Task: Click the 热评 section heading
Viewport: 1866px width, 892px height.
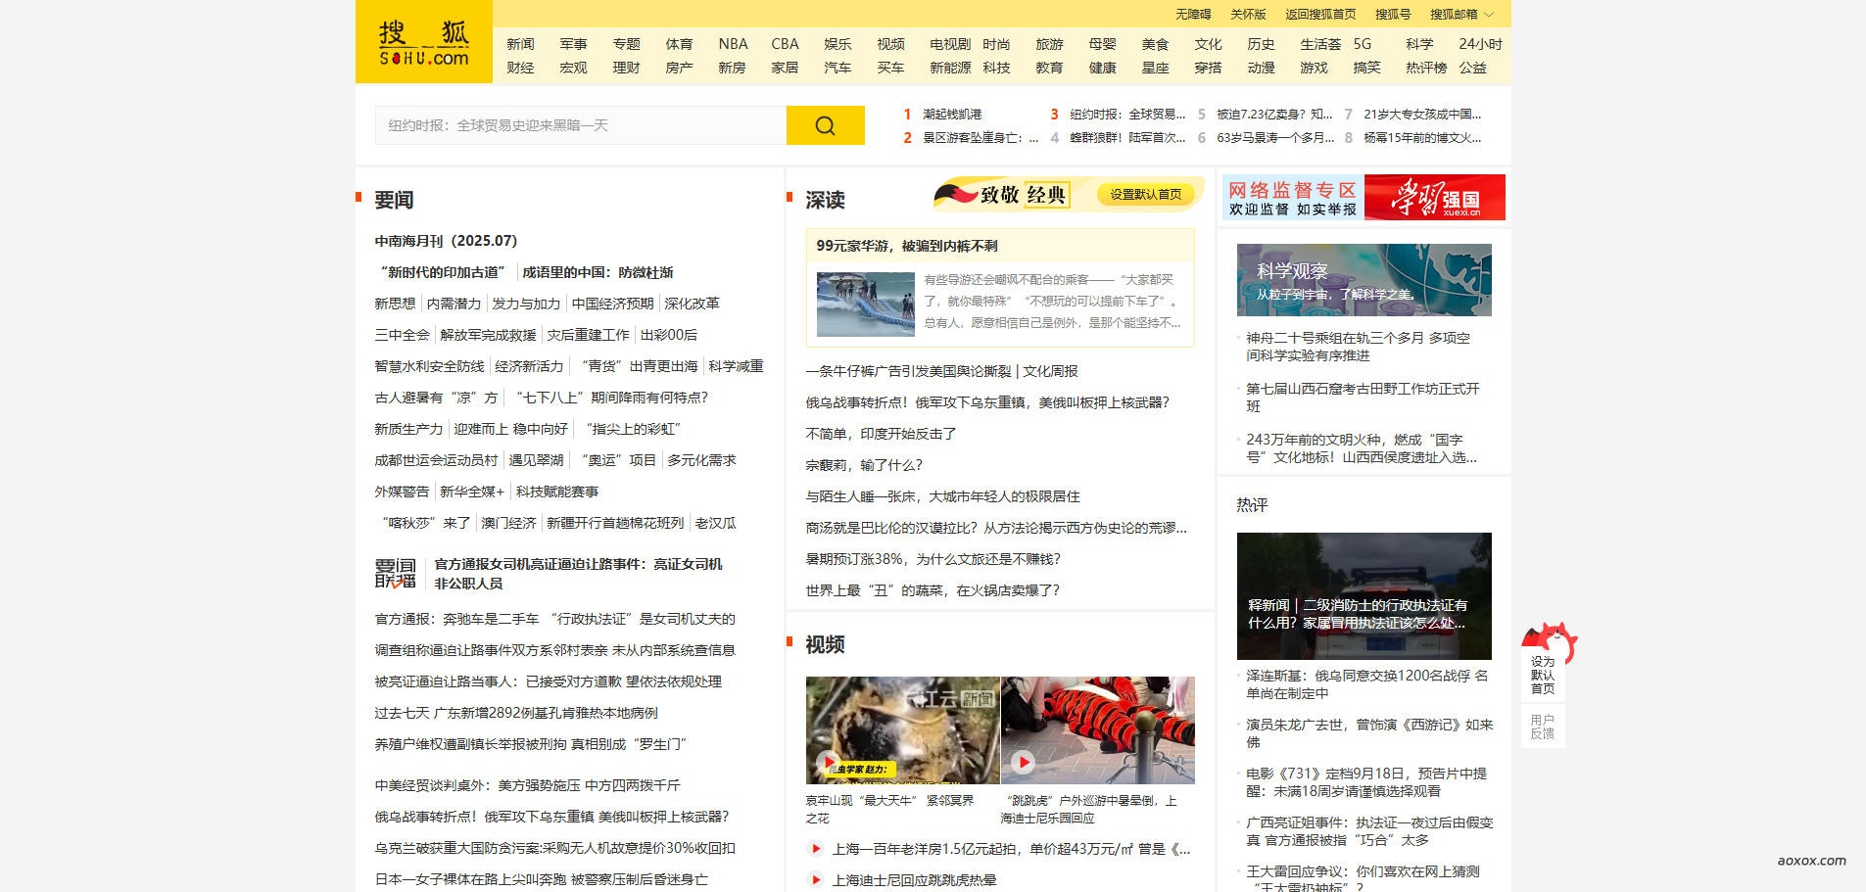Action: [x=1252, y=505]
